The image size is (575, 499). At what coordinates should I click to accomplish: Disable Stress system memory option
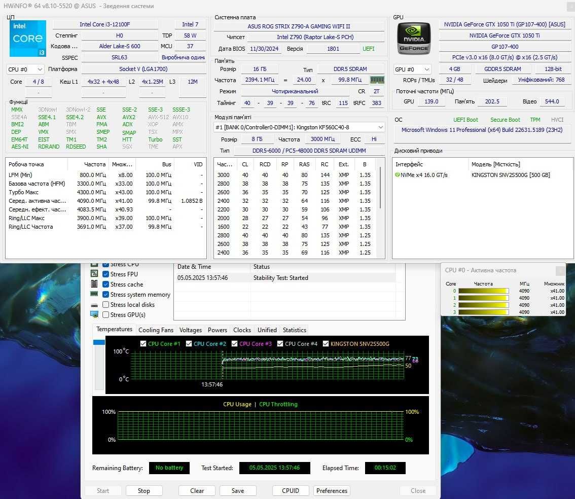tap(105, 295)
